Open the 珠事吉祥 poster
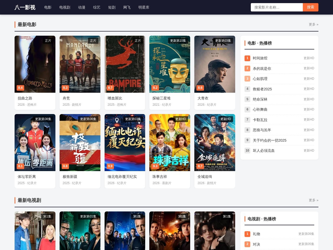 (170, 142)
